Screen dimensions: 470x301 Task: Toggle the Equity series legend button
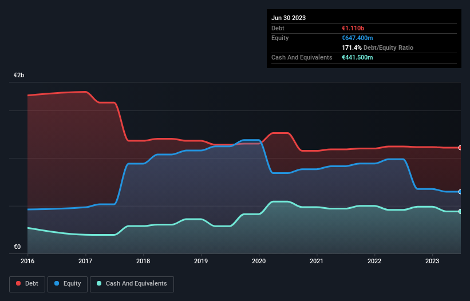(x=68, y=284)
